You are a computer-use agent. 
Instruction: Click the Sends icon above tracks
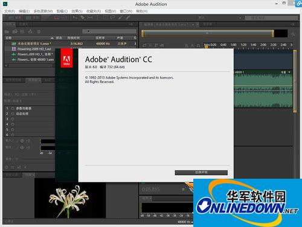click(156, 46)
